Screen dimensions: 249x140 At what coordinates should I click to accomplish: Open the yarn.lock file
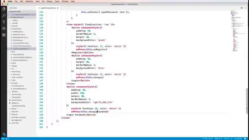(x=15, y=123)
